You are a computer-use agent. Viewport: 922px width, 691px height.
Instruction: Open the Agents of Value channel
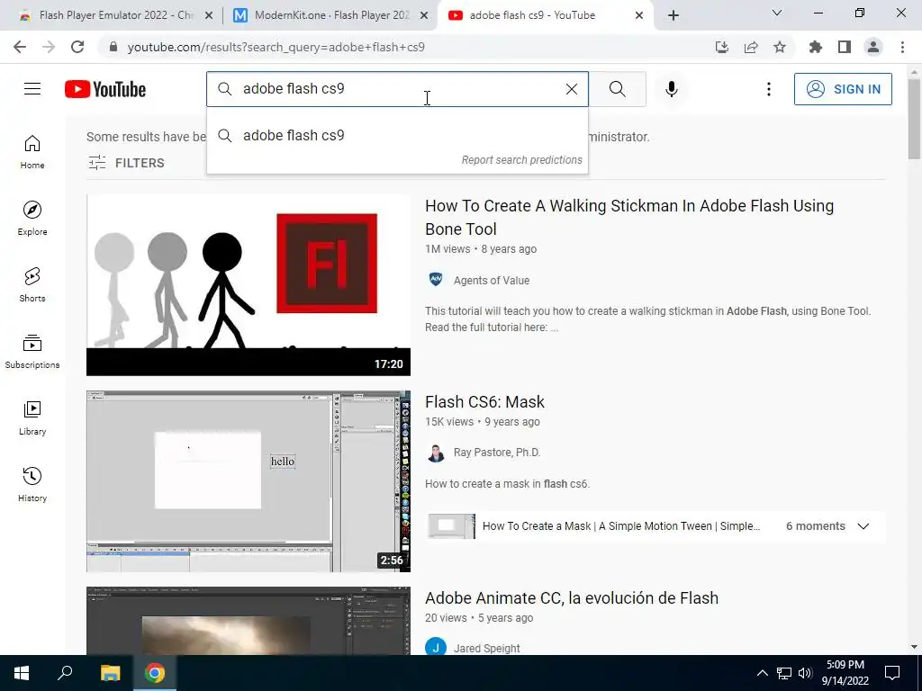tap(492, 281)
